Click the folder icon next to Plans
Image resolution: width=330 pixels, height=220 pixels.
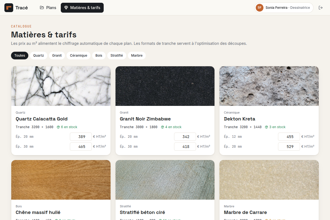pyautogui.click(x=42, y=8)
